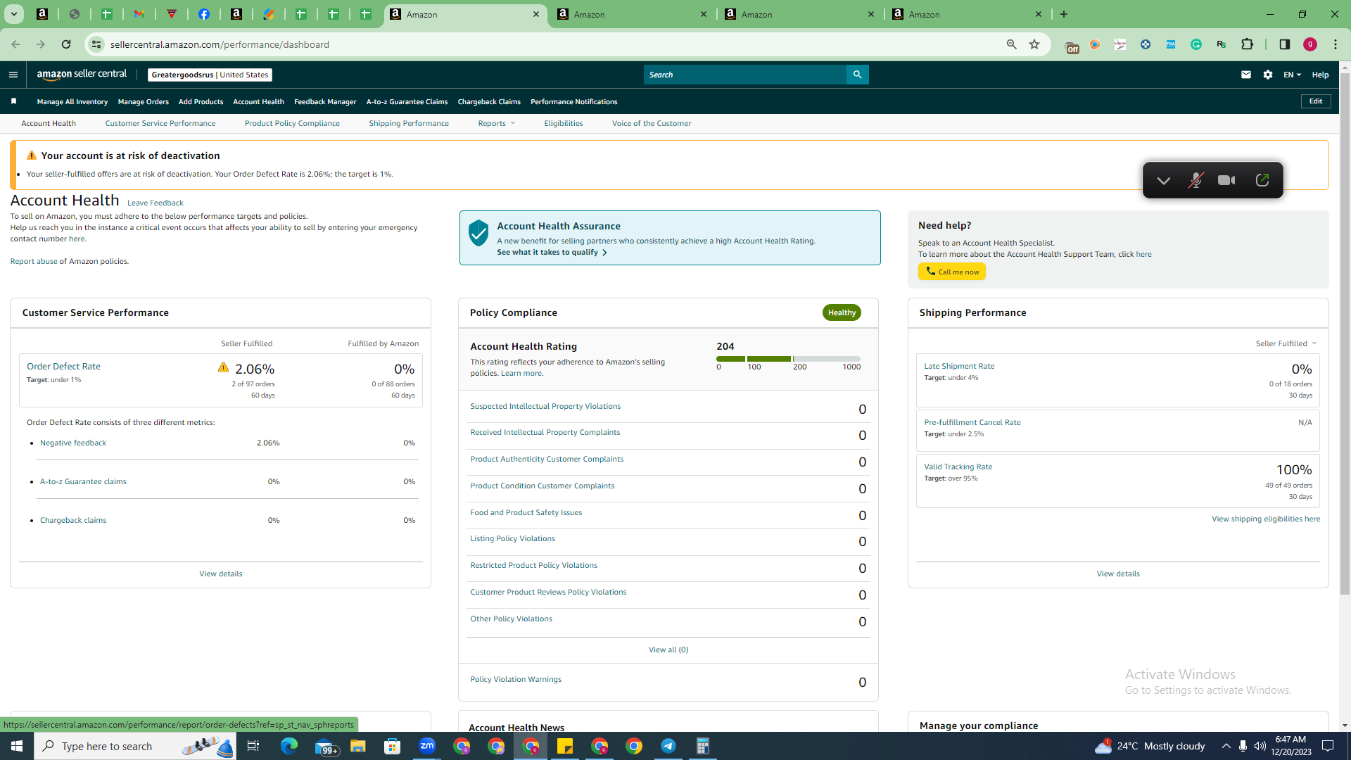This screenshot has height=760, width=1351.
Task: Toggle the microphone on the floating meeting bar
Action: pyautogui.click(x=1195, y=180)
